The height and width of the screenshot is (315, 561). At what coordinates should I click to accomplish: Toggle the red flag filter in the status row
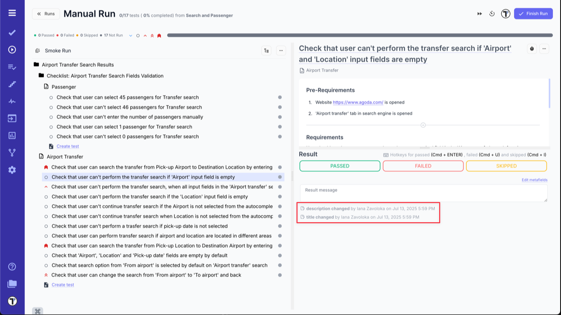coord(160,35)
